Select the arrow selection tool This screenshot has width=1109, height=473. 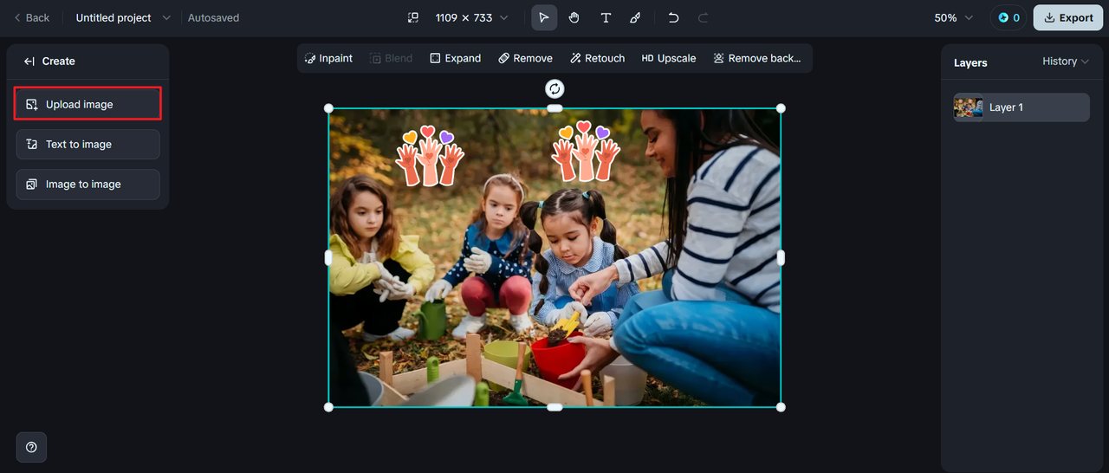tap(544, 17)
